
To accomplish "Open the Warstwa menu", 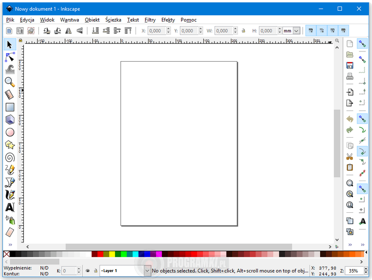I will [70, 20].
